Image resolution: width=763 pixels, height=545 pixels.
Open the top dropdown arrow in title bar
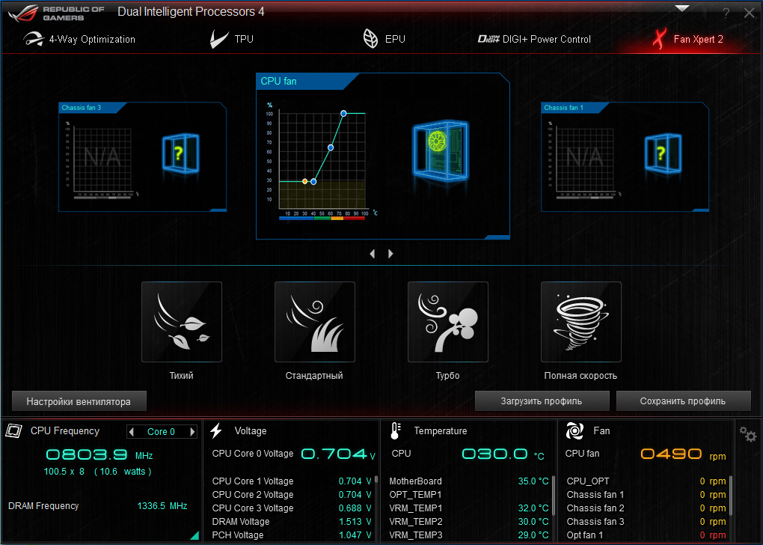coord(682,8)
